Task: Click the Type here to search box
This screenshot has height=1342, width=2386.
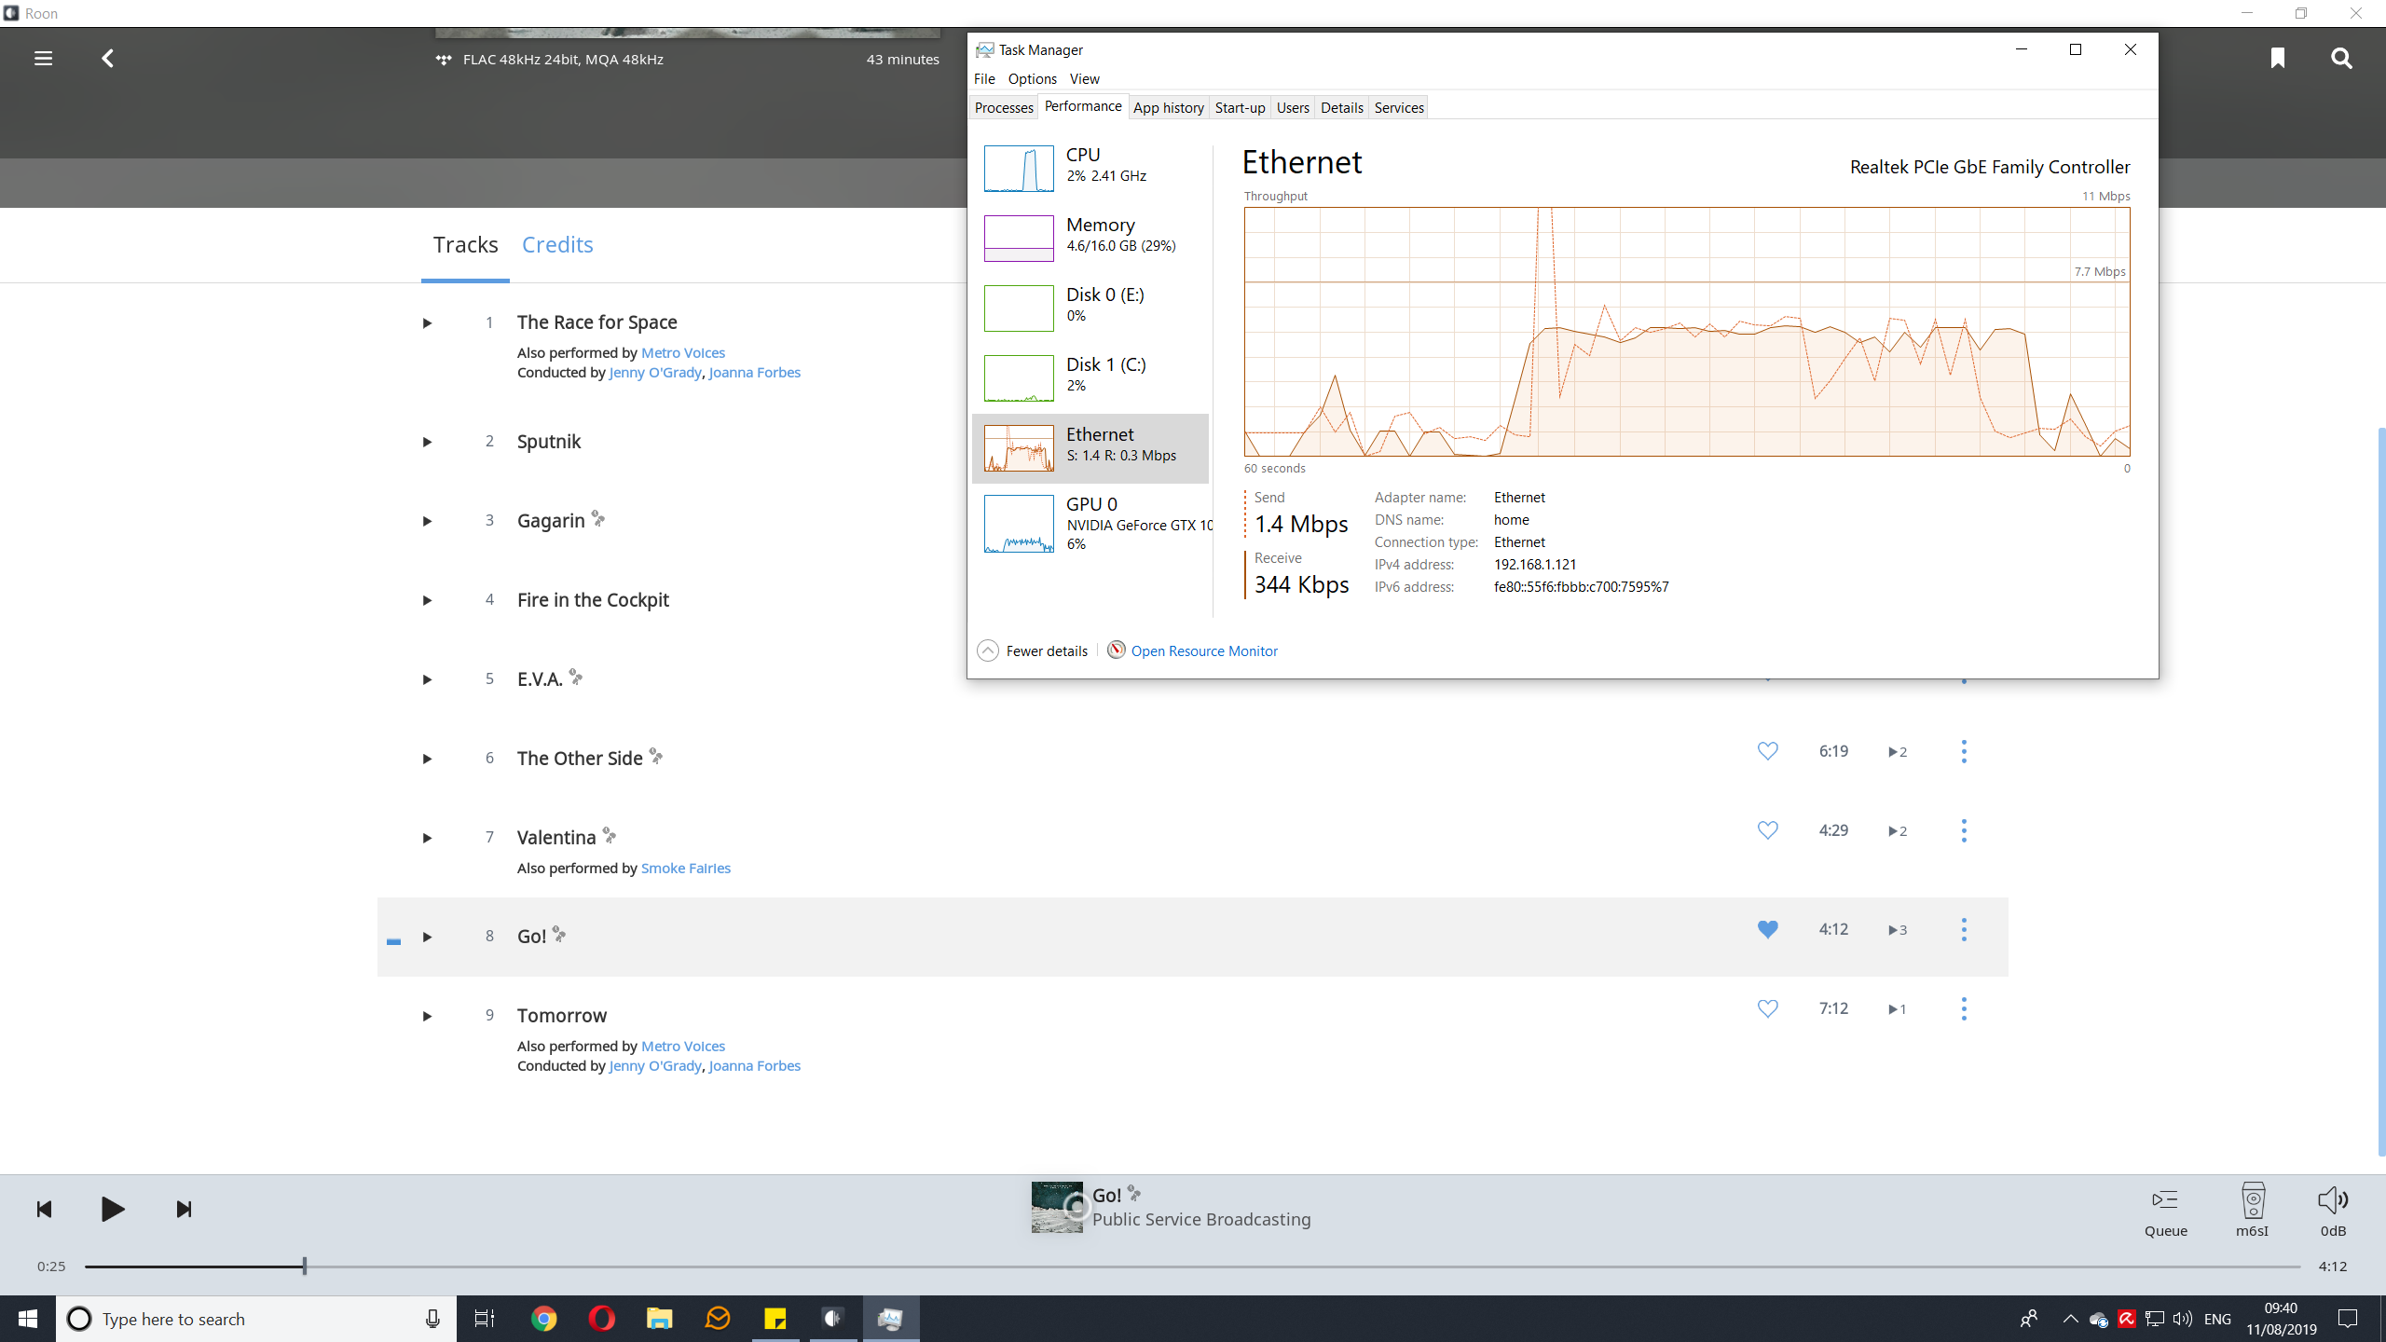Action: tap(256, 1319)
